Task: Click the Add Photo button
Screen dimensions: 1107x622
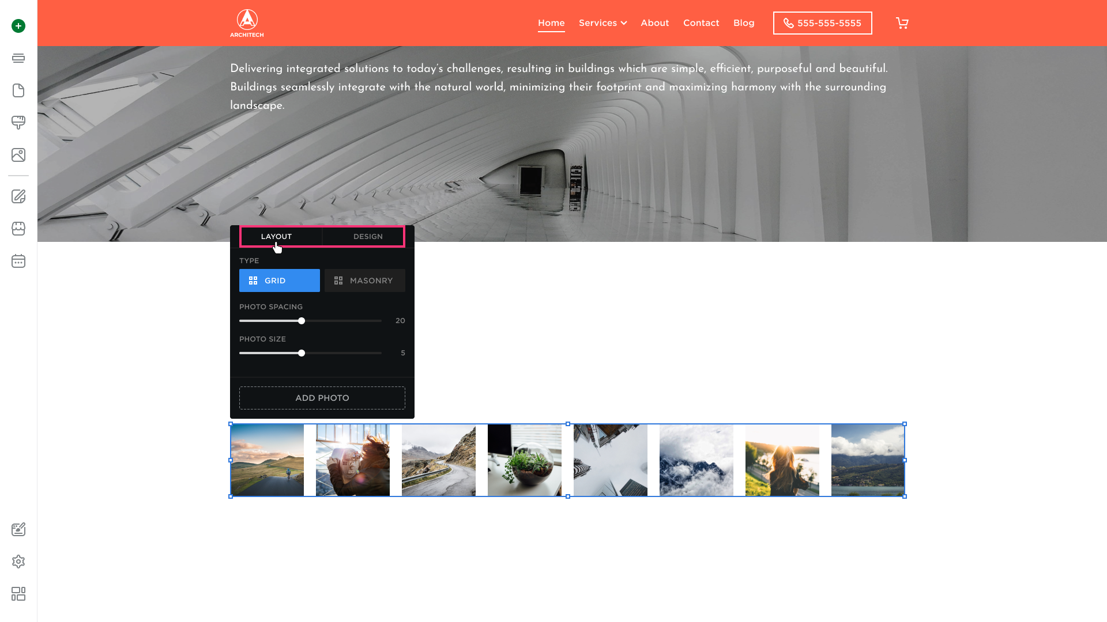Action: tap(322, 398)
